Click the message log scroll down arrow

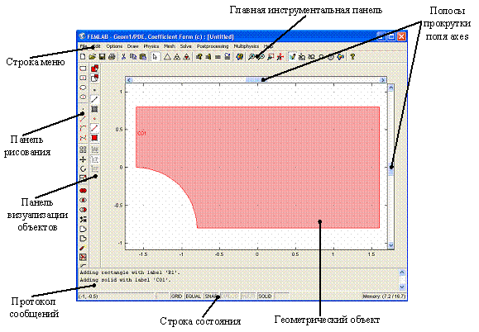click(x=402, y=287)
